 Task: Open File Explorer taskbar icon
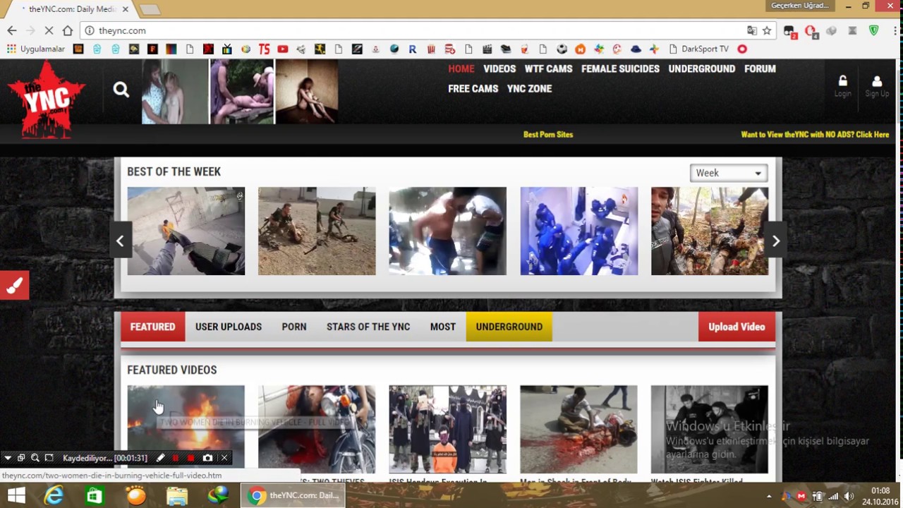(x=177, y=495)
